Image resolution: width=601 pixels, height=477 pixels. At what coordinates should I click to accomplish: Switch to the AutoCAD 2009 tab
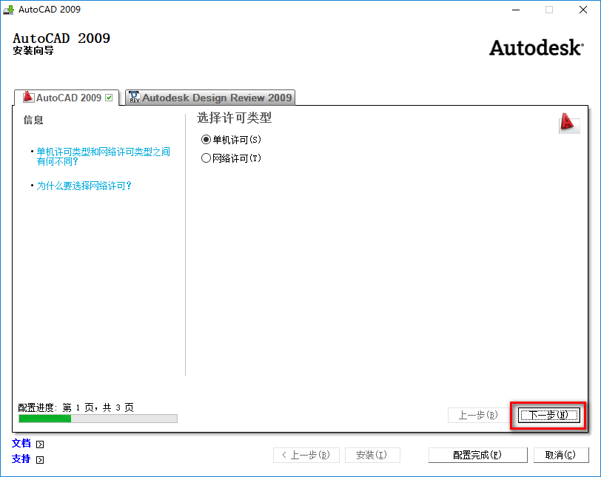coord(67,97)
